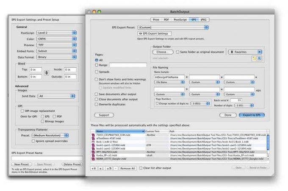Check Ignore spread overrides
Image resolution: width=288 pixels, height=191 pixels.
point(33,141)
